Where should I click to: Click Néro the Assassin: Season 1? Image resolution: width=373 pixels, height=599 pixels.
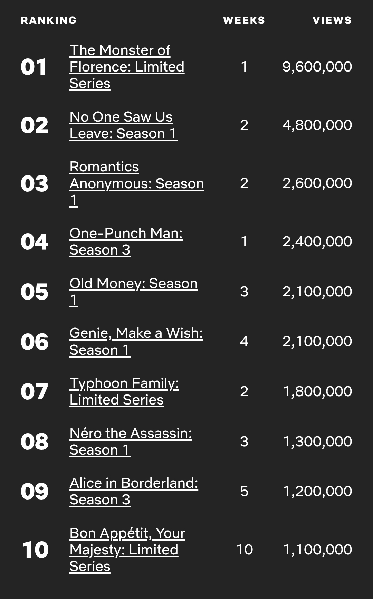[130, 441]
